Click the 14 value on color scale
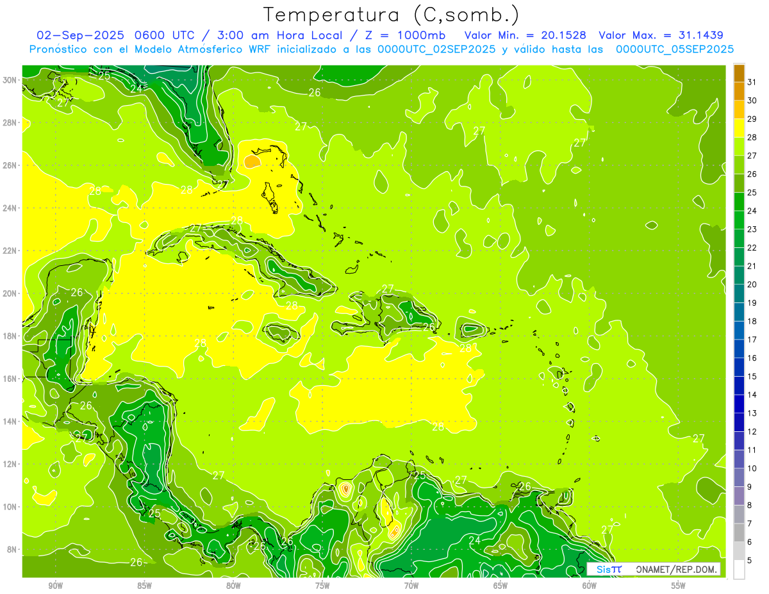Image resolution: width=769 pixels, height=594 pixels. pyautogui.click(x=752, y=395)
